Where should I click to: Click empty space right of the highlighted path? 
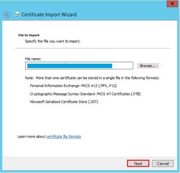(122, 66)
